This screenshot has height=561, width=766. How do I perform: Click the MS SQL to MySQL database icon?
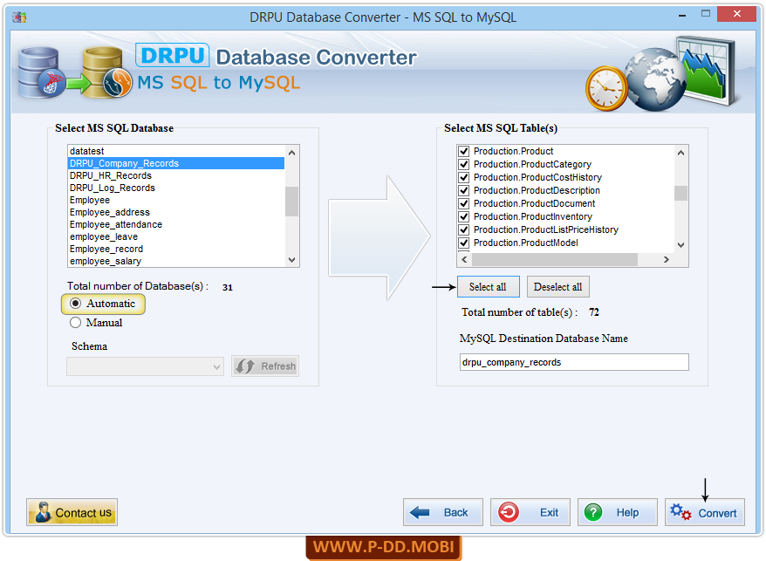click(x=75, y=72)
